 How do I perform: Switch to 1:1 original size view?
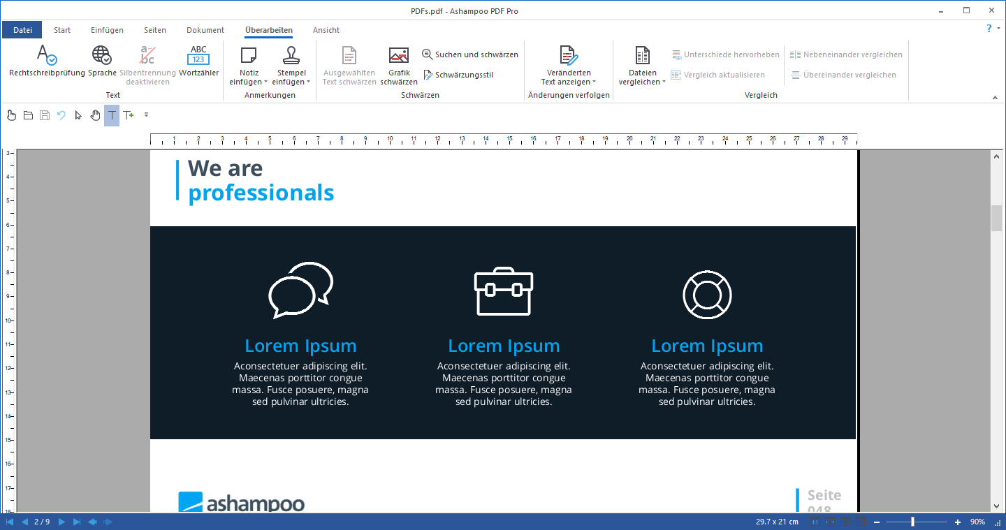pos(815,521)
